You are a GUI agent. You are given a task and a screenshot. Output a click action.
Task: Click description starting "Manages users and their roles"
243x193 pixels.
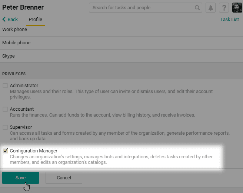click(111, 94)
